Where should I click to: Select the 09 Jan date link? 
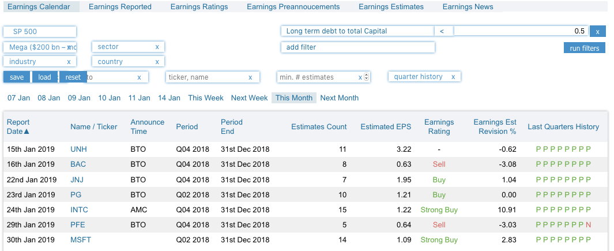pyautogui.click(x=79, y=98)
